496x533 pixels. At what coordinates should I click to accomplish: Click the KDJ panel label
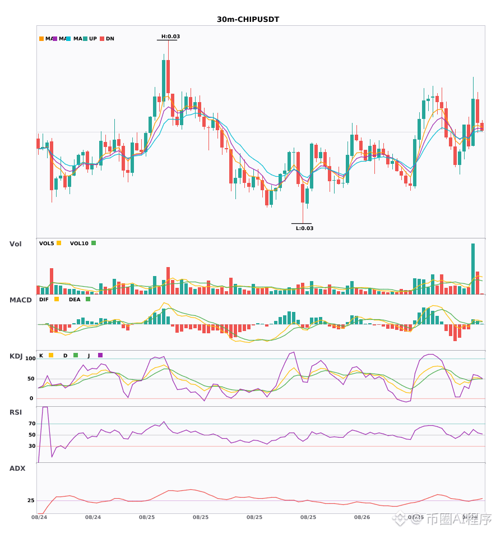pos(16,356)
